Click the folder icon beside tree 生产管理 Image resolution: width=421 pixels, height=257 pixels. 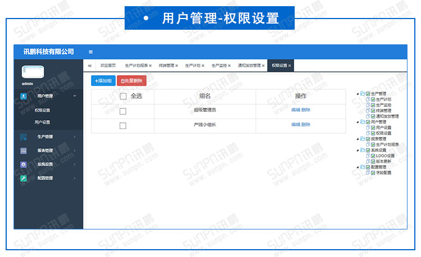(363, 94)
